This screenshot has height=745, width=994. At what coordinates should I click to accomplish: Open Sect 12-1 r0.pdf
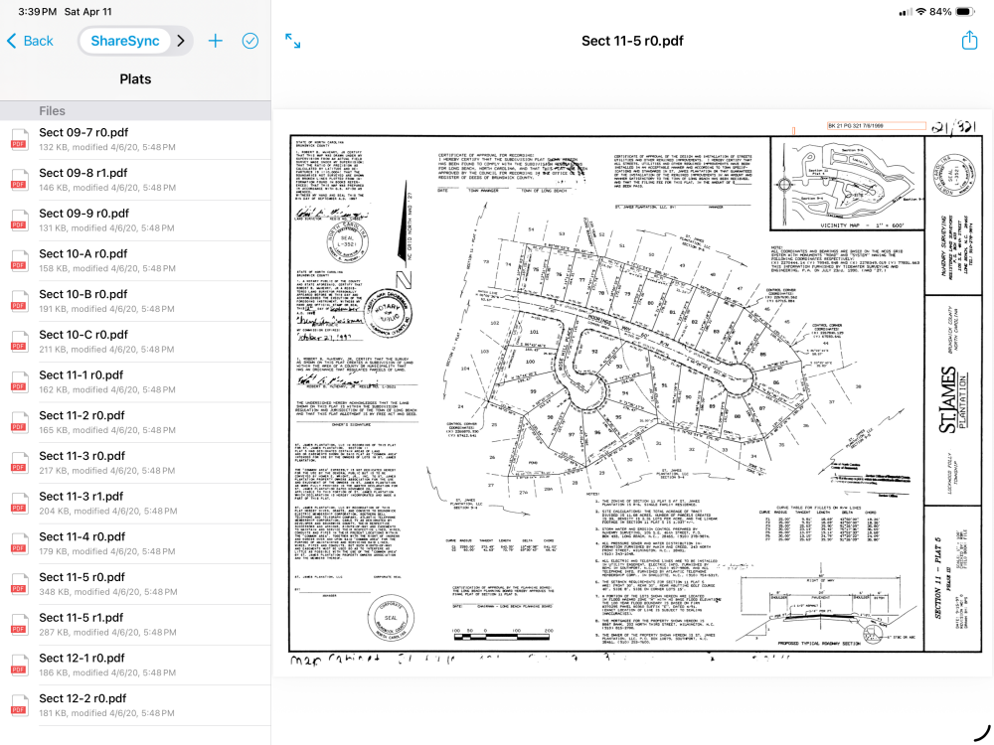click(x=135, y=665)
